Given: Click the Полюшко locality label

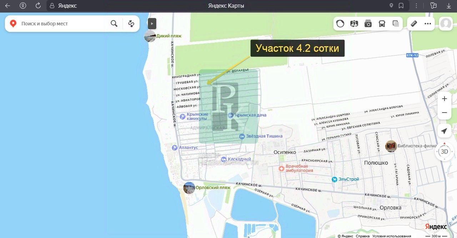Looking at the screenshot, I should [376, 163].
